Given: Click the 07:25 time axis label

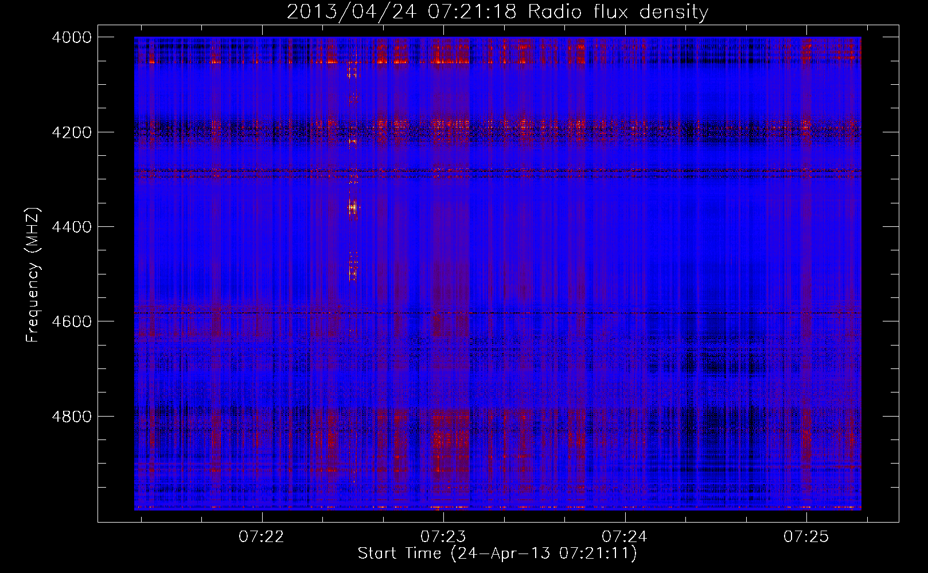Looking at the screenshot, I should pyautogui.click(x=806, y=536).
